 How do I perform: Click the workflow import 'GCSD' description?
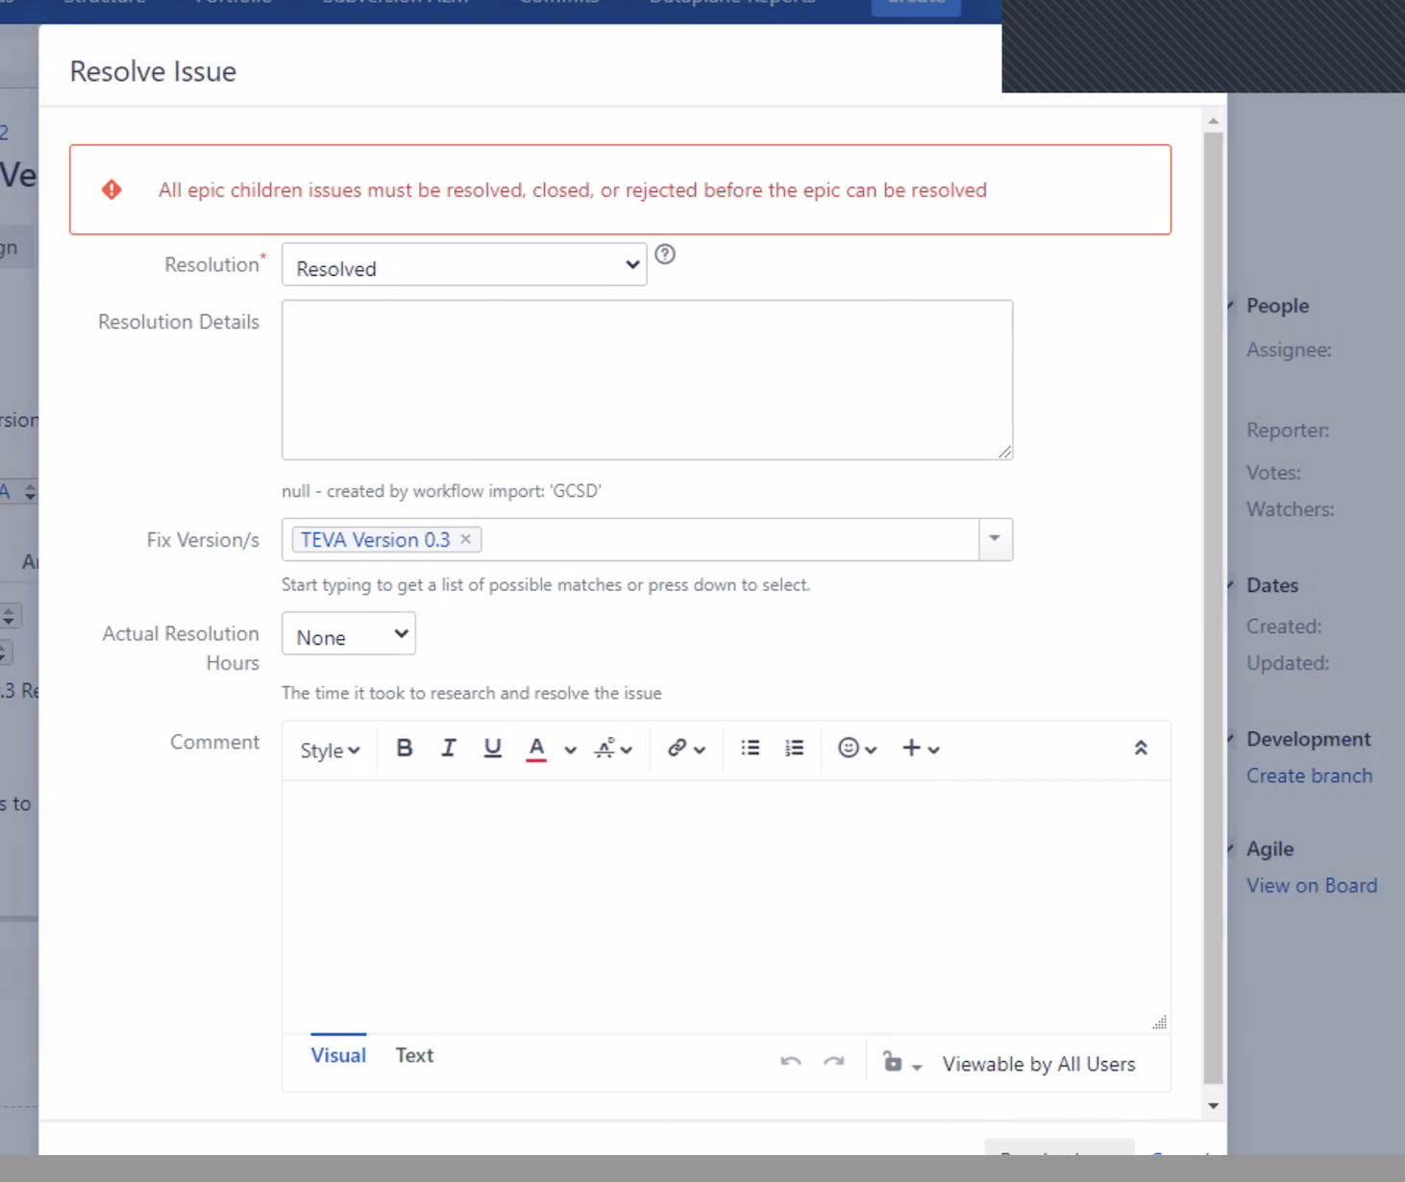pos(441,491)
